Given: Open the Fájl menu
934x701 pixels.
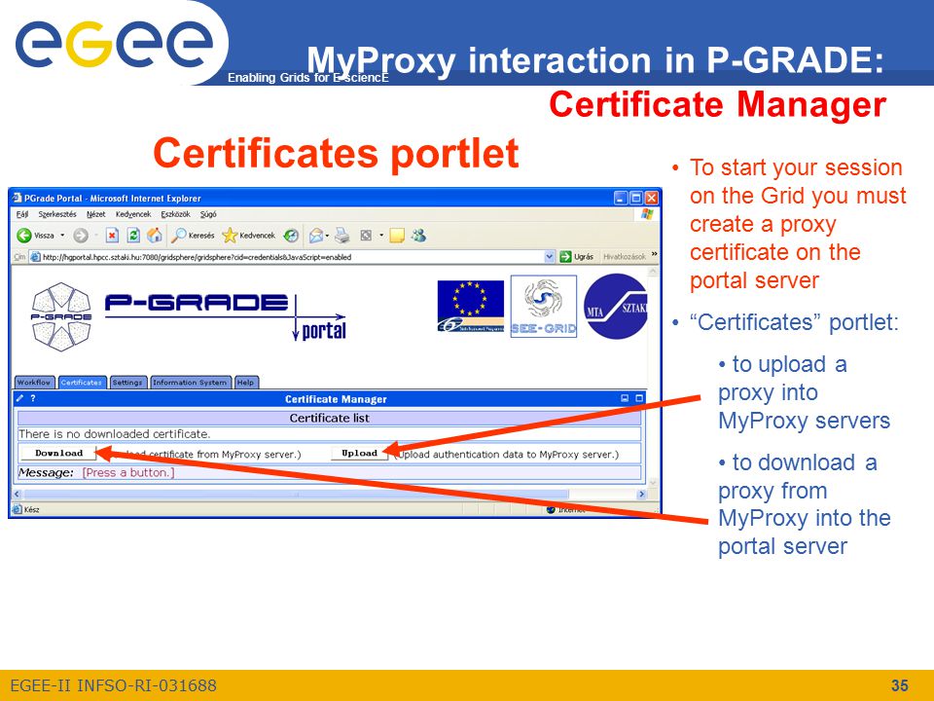Looking at the screenshot, I should (22, 214).
